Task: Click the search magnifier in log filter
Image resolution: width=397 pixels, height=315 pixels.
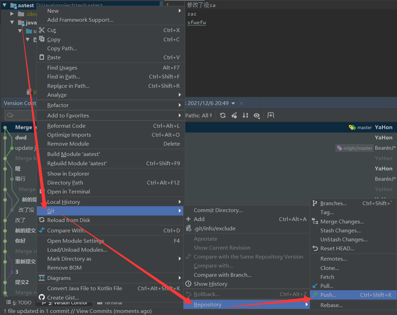Action: tap(10, 116)
